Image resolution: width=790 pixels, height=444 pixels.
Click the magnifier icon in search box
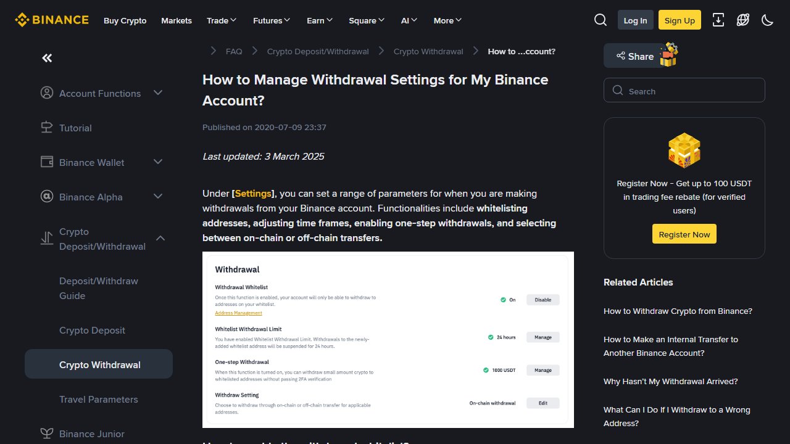[618, 91]
